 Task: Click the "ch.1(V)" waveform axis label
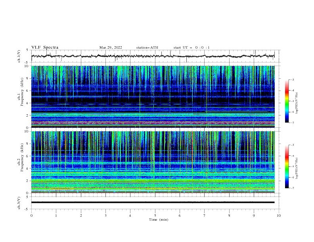[x=19, y=56]
